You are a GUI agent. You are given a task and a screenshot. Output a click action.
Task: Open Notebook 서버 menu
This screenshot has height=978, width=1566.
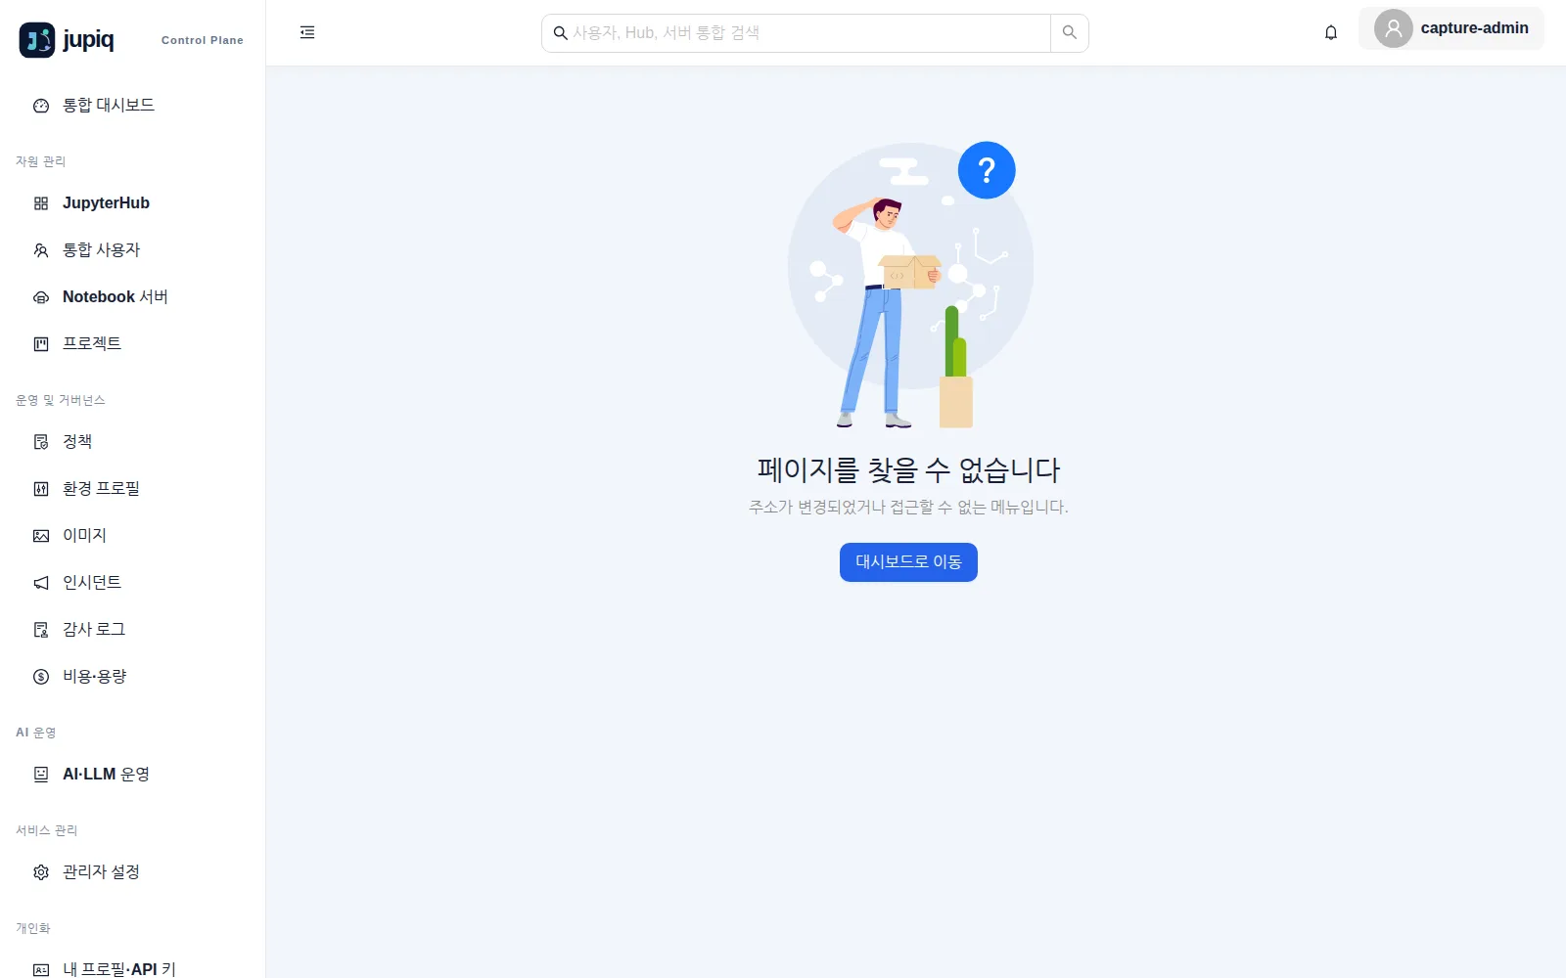click(x=132, y=297)
